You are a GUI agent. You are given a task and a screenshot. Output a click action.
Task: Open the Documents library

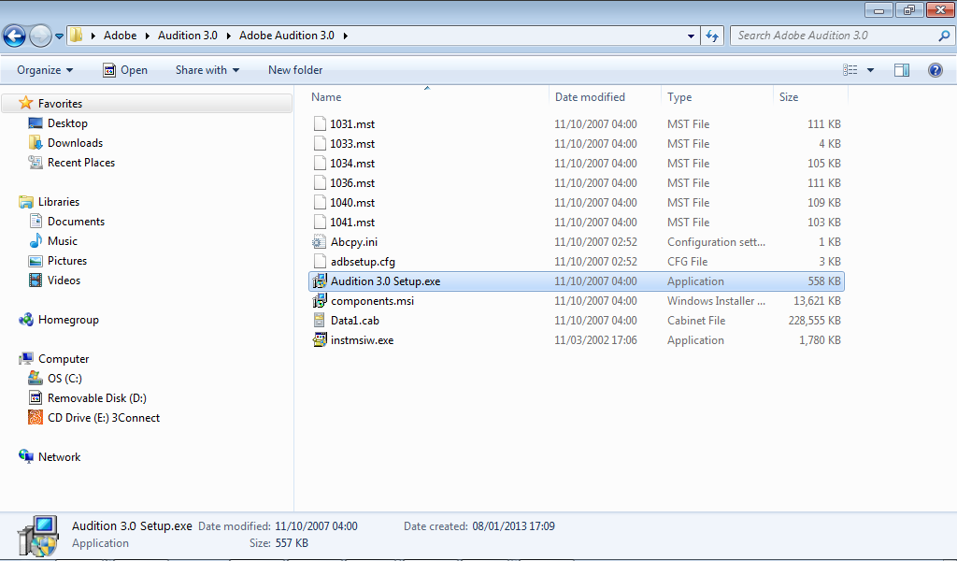[x=76, y=222]
